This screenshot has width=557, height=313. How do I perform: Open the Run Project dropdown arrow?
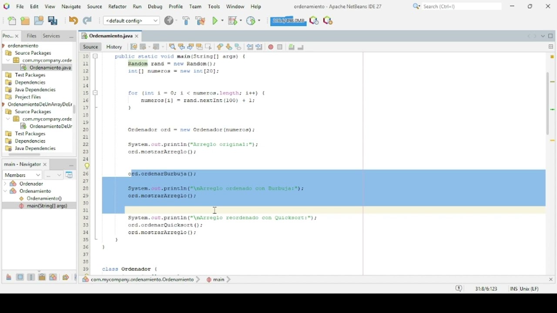point(222,21)
